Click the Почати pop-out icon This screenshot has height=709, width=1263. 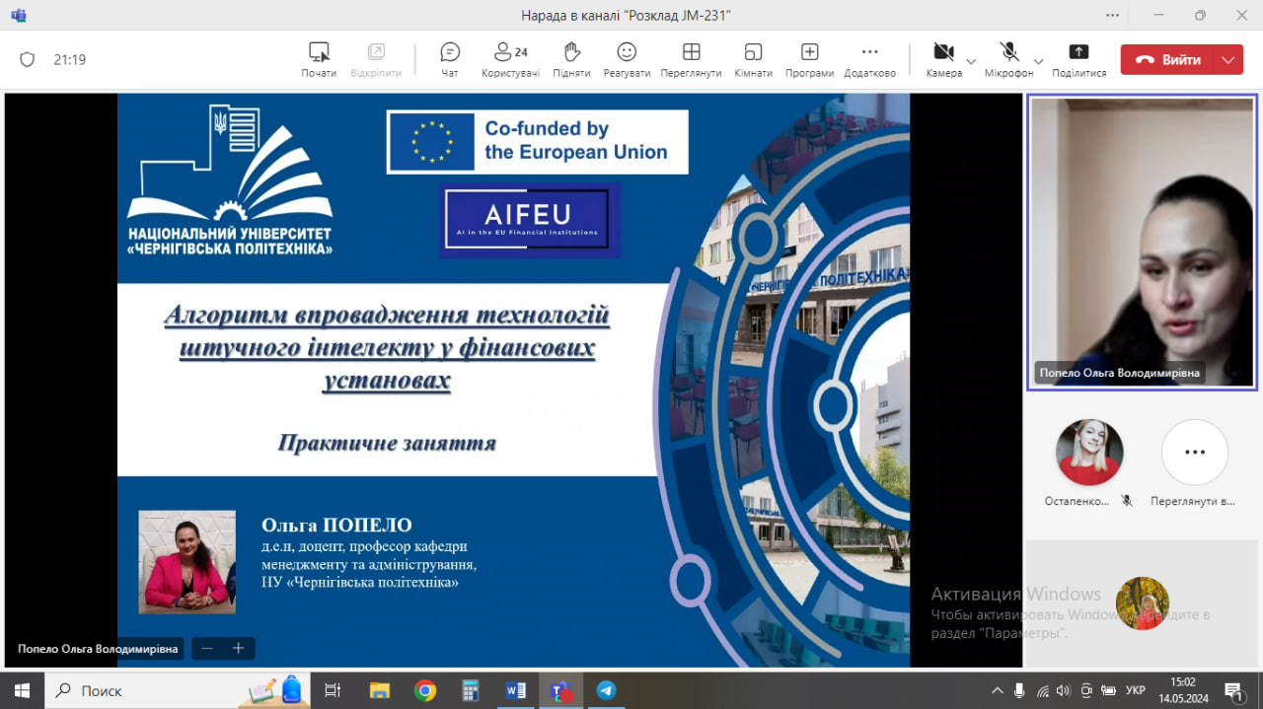pyautogui.click(x=319, y=59)
